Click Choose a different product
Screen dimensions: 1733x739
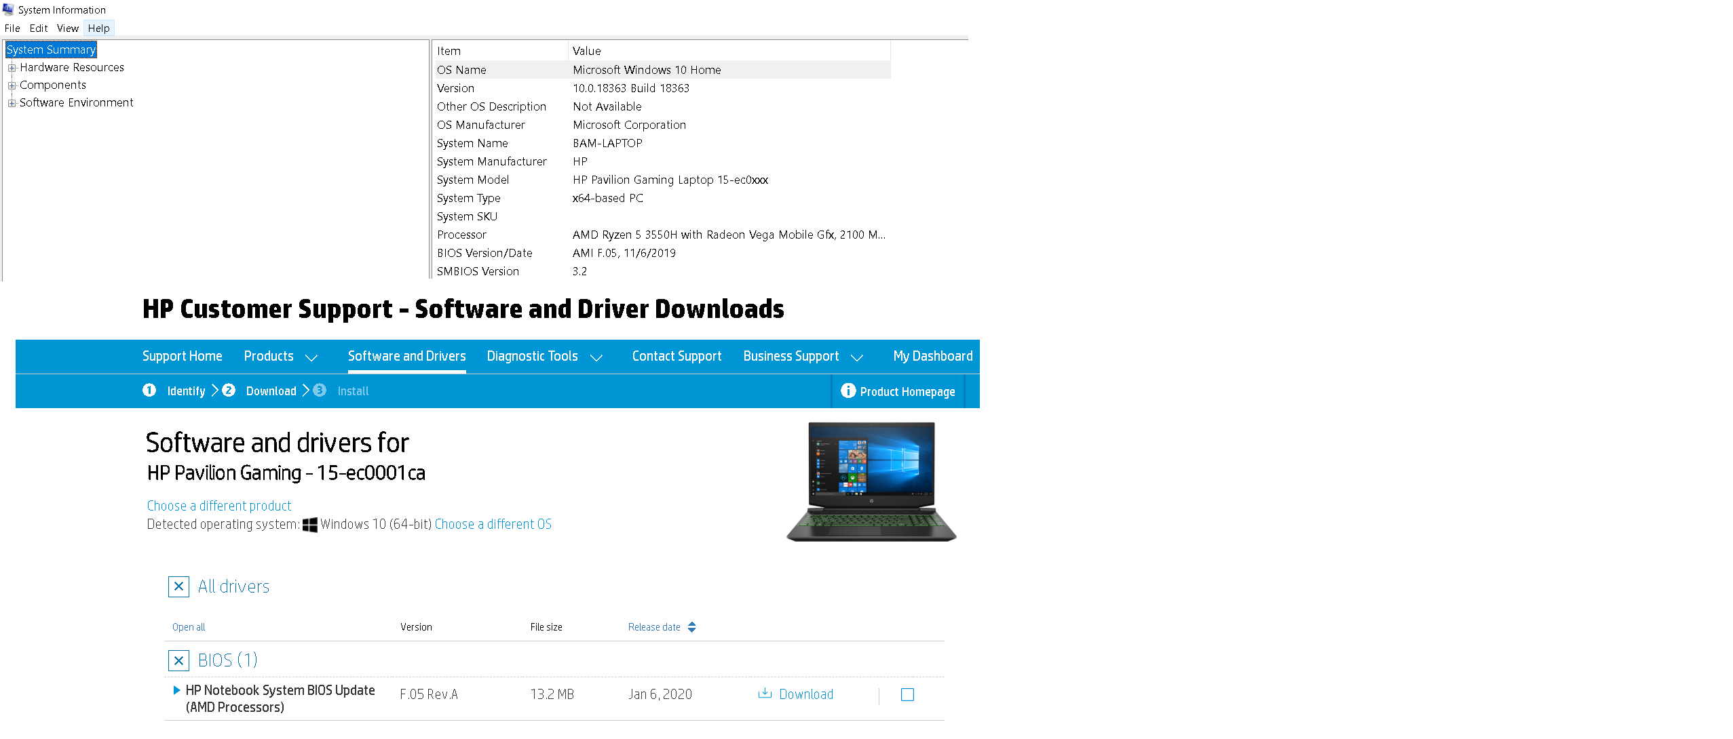pos(219,506)
